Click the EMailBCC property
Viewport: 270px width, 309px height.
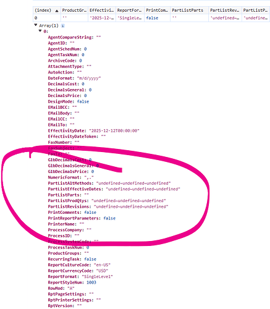point(59,108)
